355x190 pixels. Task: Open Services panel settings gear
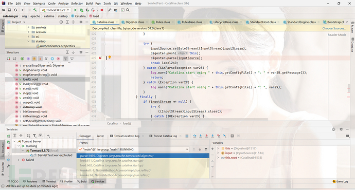(x=341, y=129)
